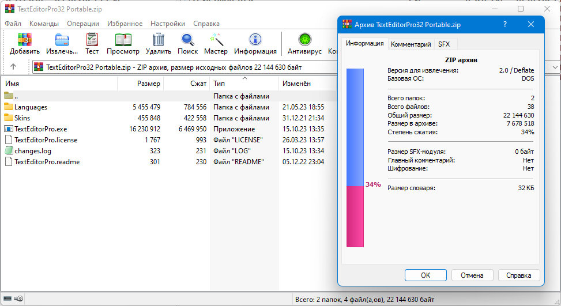Click the date 31.12.21 21:34
This screenshot has width=561, height=306.
303,118
